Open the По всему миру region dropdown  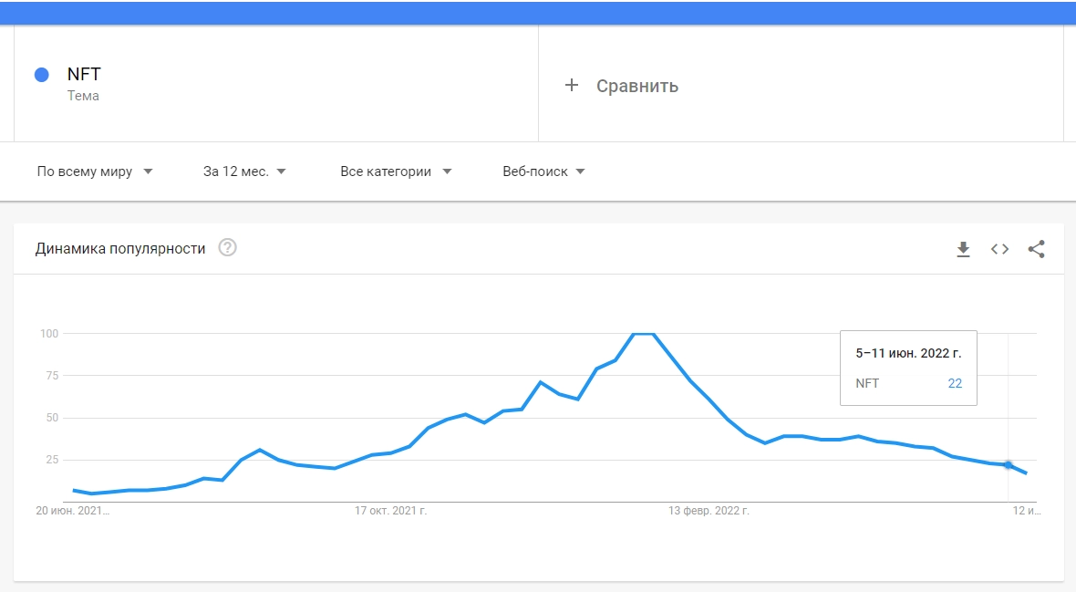pyautogui.click(x=95, y=171)
